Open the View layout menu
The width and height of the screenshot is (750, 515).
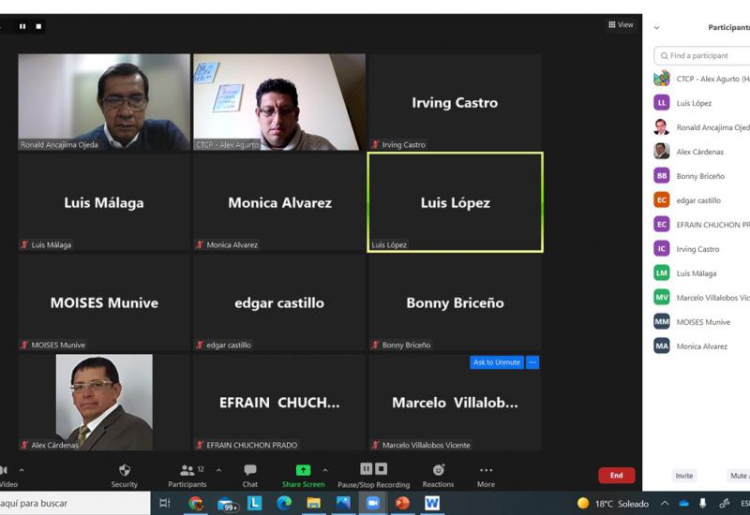pyautogui.click(x=621, y=25)
